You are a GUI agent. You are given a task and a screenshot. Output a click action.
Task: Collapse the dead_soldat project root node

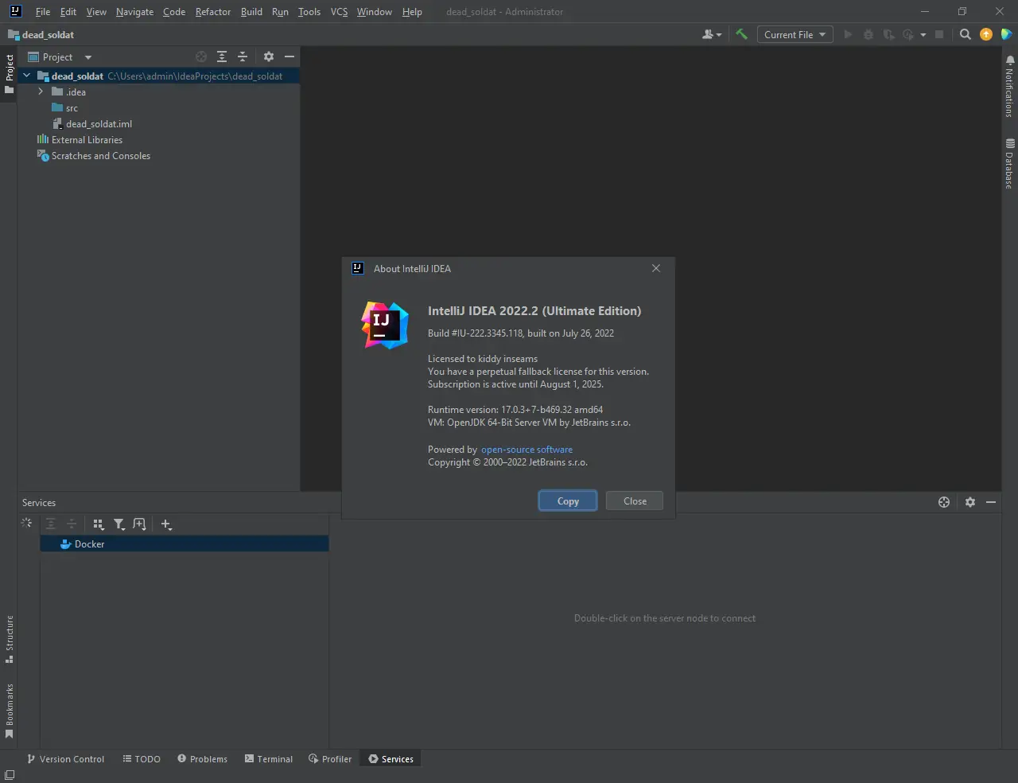coord(27,76)
